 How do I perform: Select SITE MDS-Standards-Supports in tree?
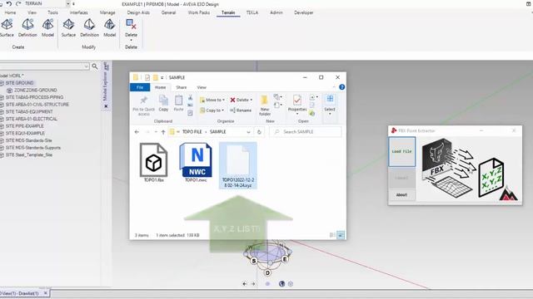click(33, 148)
